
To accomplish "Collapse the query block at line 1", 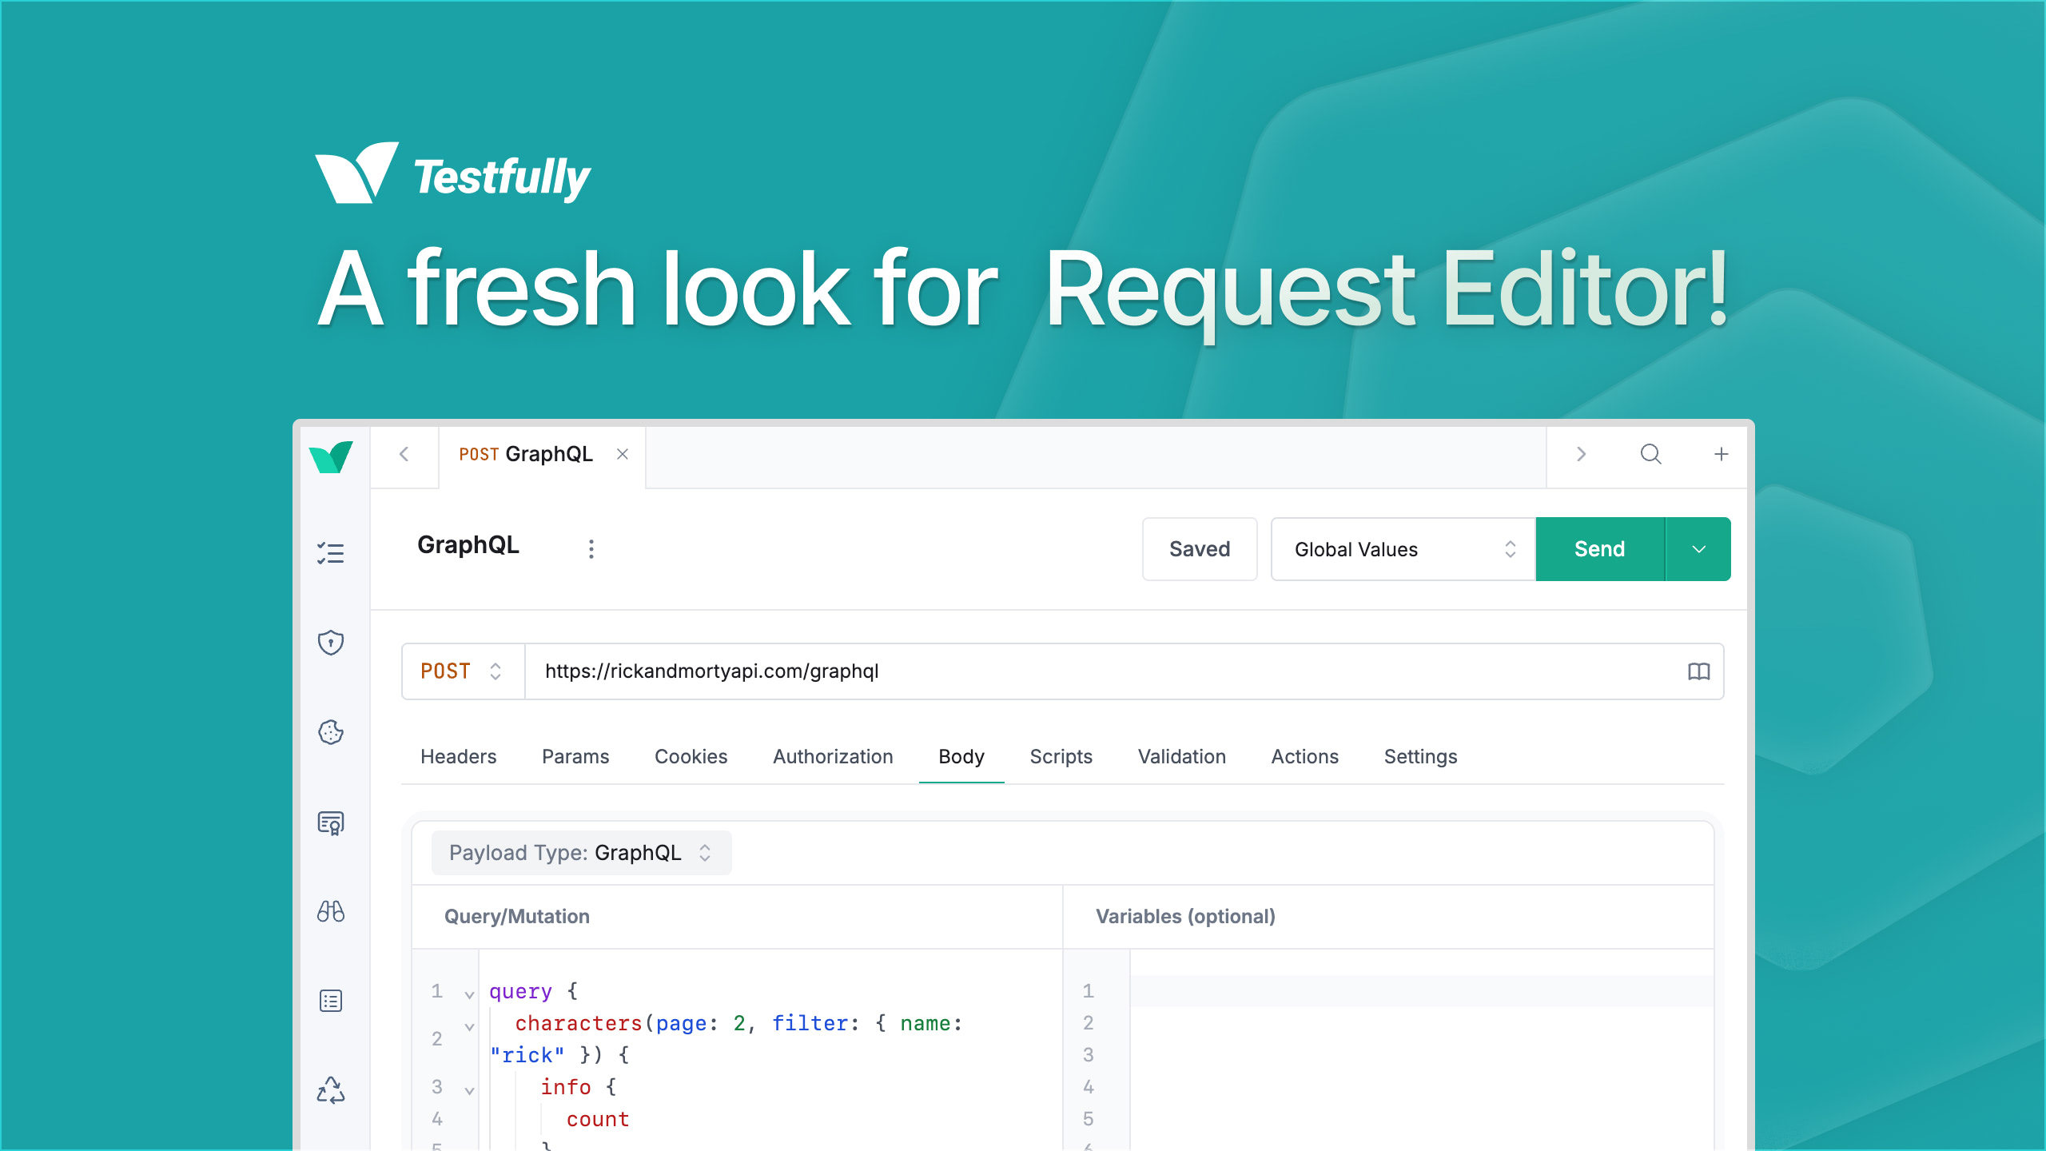I will (x=469, y=994).
